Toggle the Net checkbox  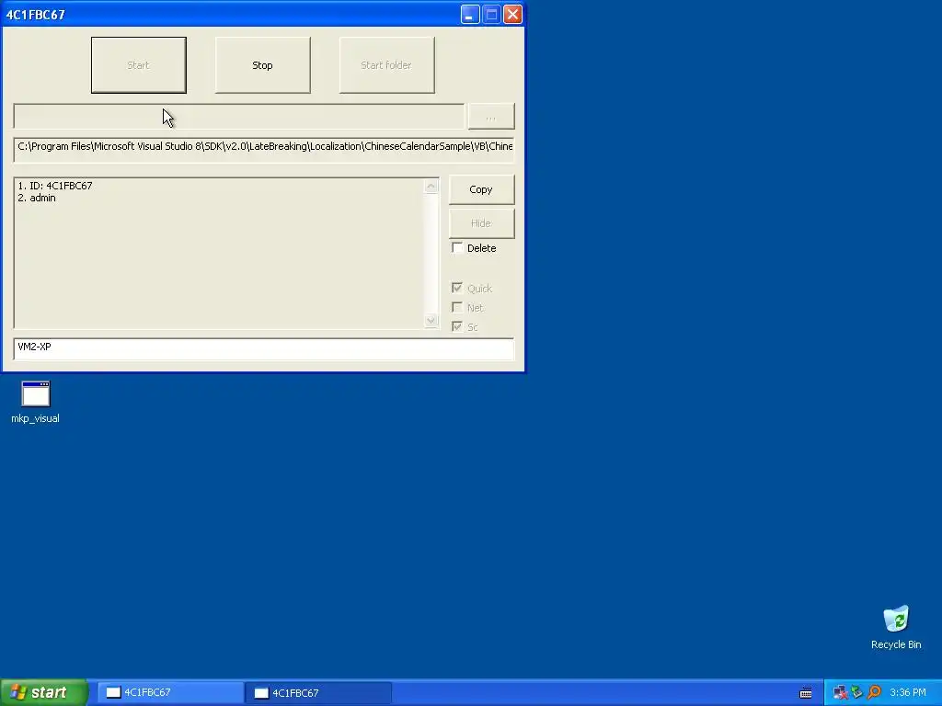tap(457, 307)
